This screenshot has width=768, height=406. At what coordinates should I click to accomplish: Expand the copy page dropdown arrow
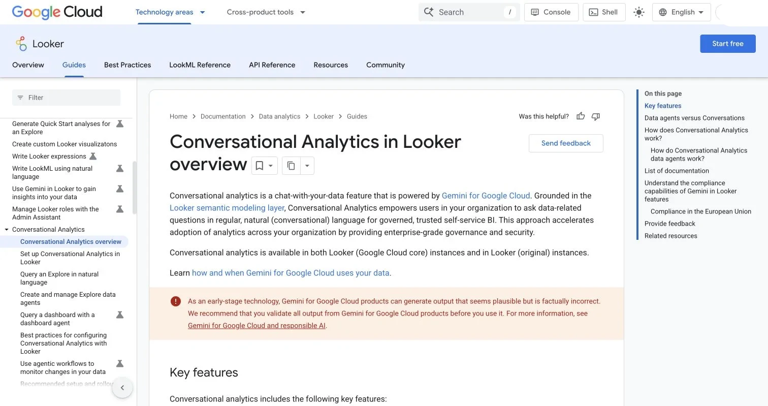(307, 166)
